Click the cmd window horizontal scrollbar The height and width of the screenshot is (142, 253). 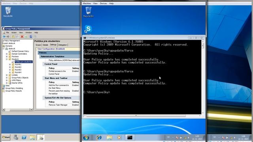[142, 116]
